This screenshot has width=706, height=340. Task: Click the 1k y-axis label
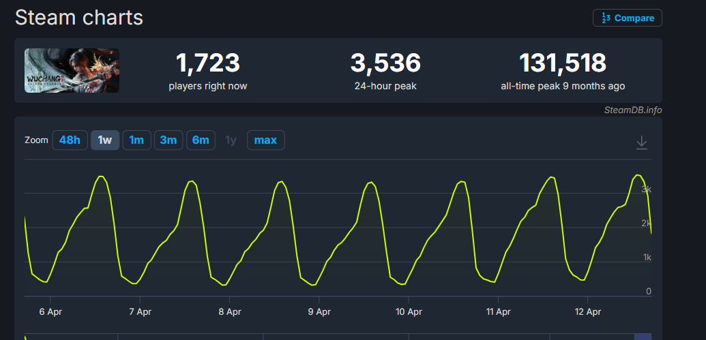click(647, 258)
